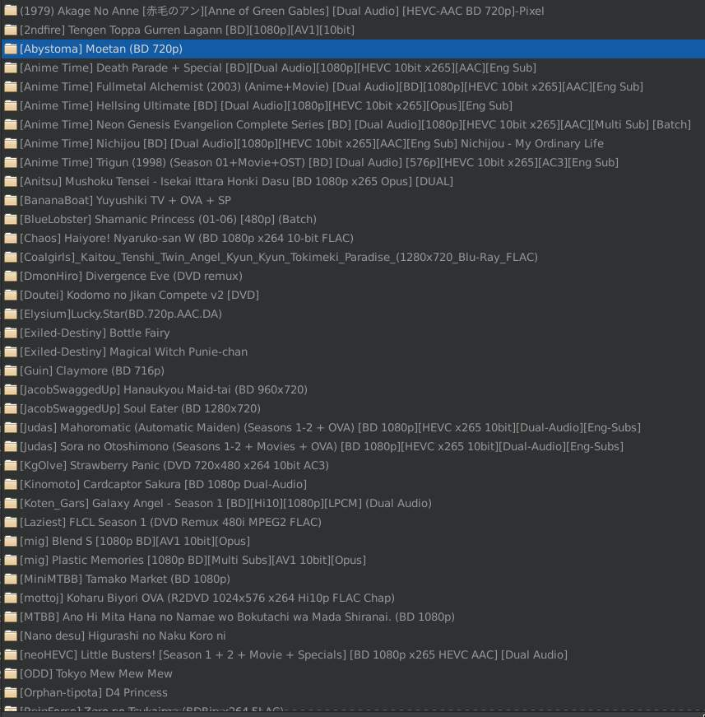
Task: Click the Fullmetal Alchemist (2003) folder icon
Action: pos(11,86)
